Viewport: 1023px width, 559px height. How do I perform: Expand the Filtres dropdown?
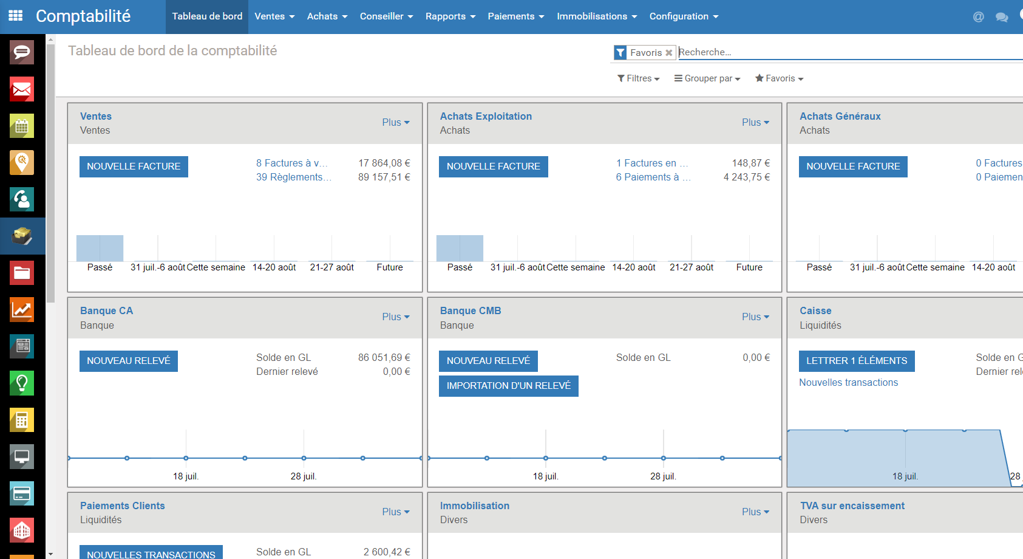pos(638,78)
